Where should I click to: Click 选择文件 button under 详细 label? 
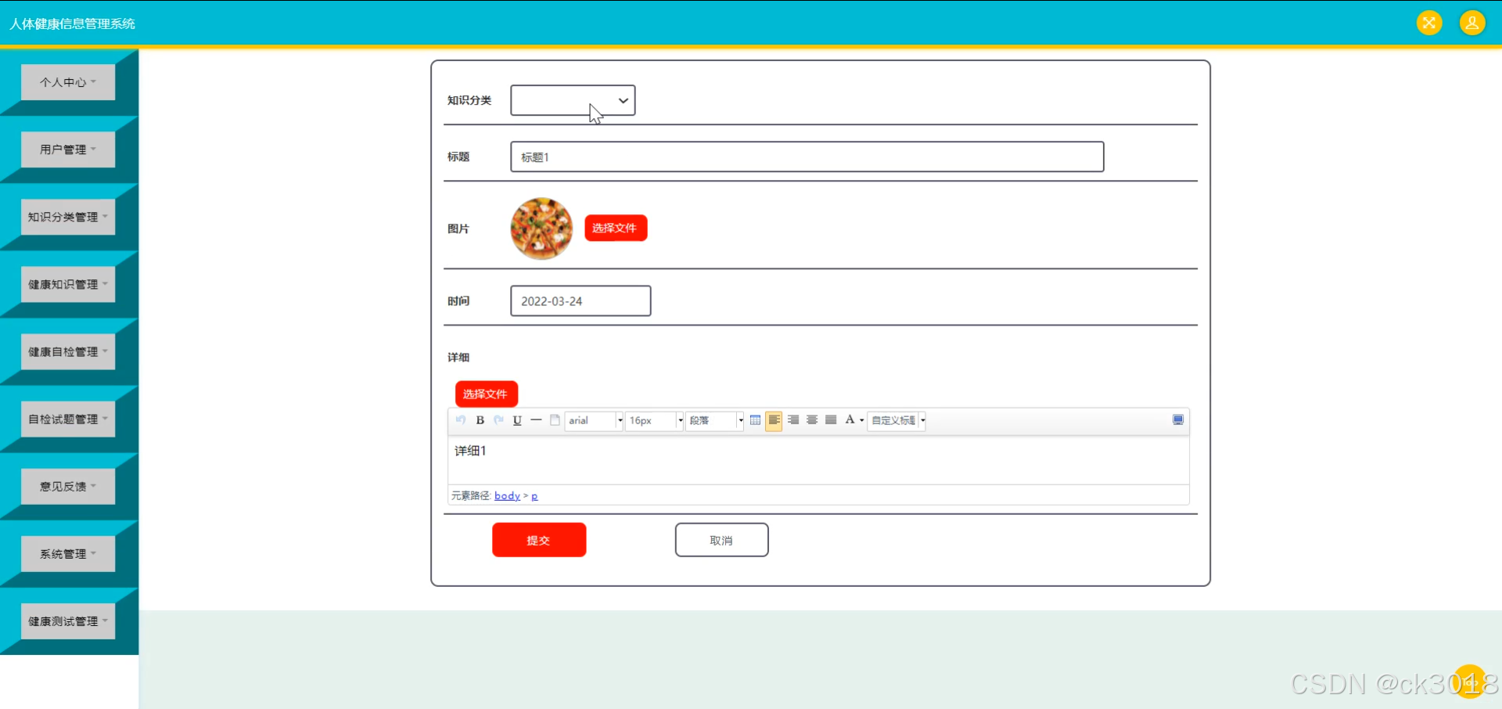pyautogui.click(x=487, y=394)
